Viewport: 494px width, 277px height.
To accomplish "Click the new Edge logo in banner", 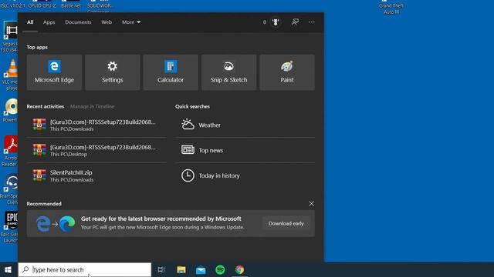I will pyautogui.click(x=67, y=224).
